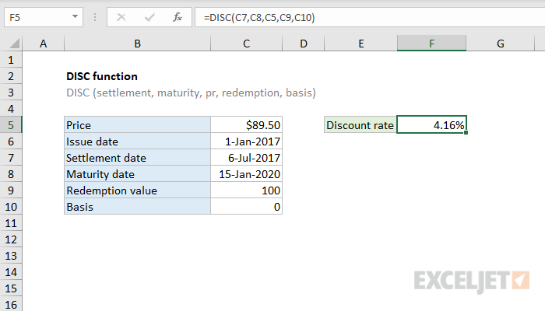The height and width of the screenshot is (311, 545).
Task: Select row 8 header
Action: coord(11,174)
